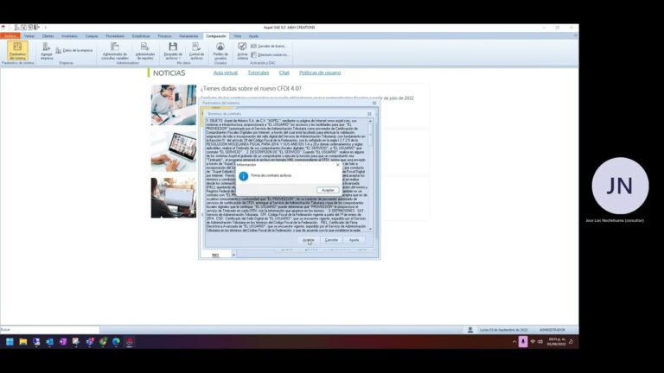Click Cancelar in the contract terms dialog
Image resolution: width=664 pixels, height=373 pixels.
(331, 240)
